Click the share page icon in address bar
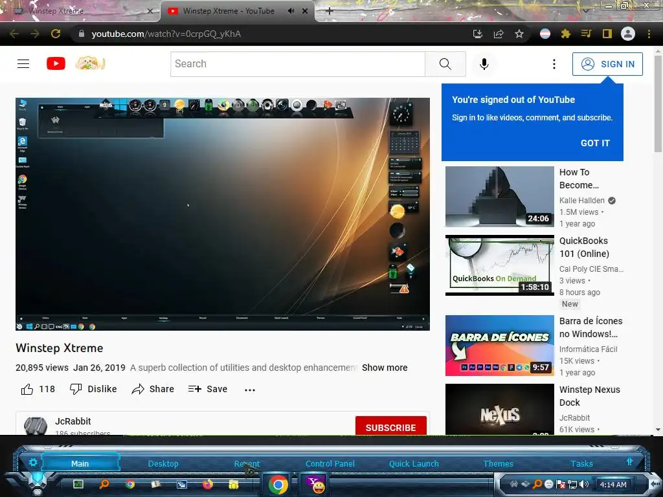The image size is (663, 497). point(499,34)
